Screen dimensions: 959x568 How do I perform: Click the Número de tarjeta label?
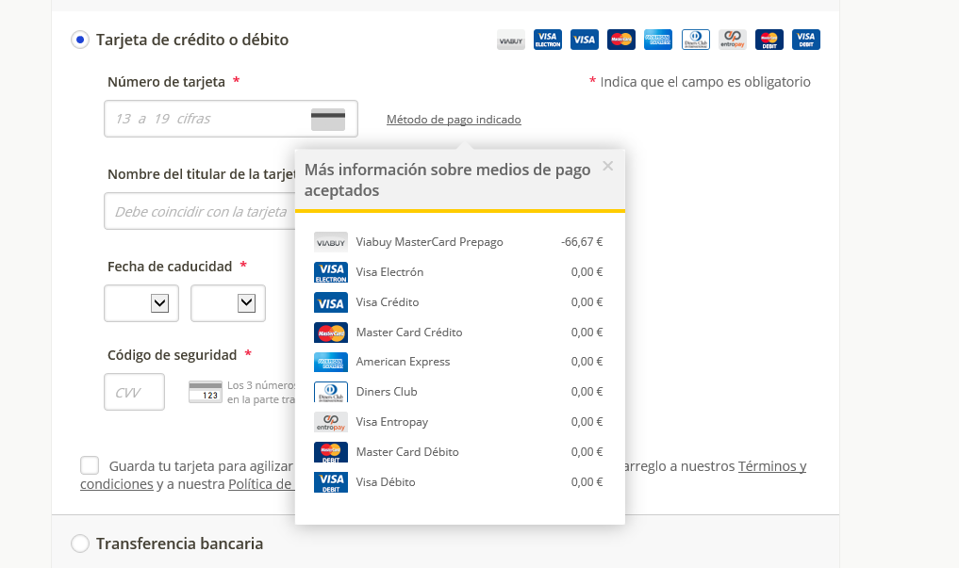click(166, 82)
